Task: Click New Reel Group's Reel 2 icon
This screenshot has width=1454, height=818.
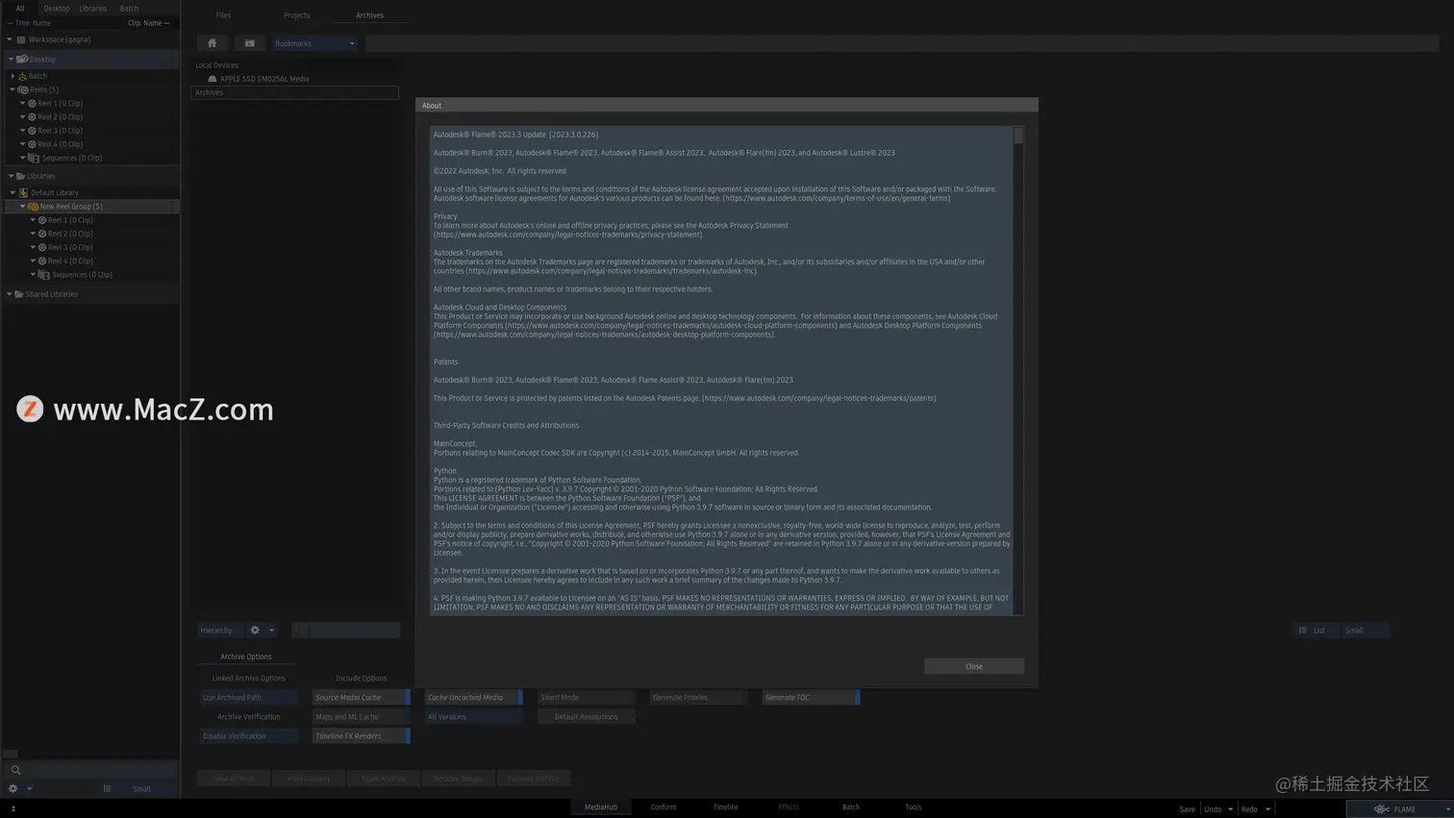Action: pyautogui.click(x=42, y=234)
